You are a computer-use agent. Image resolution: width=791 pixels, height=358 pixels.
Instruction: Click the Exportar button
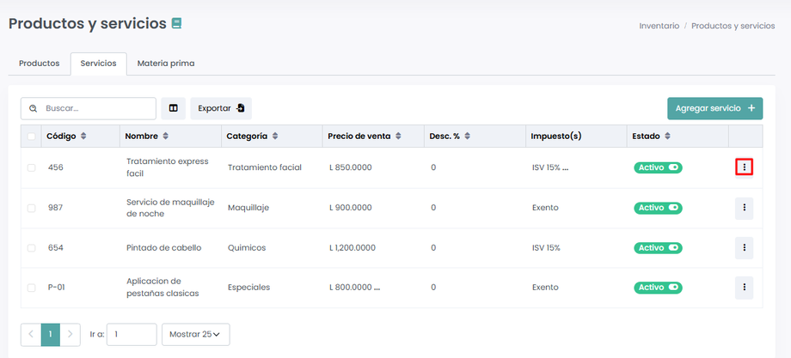coord(220,108)
